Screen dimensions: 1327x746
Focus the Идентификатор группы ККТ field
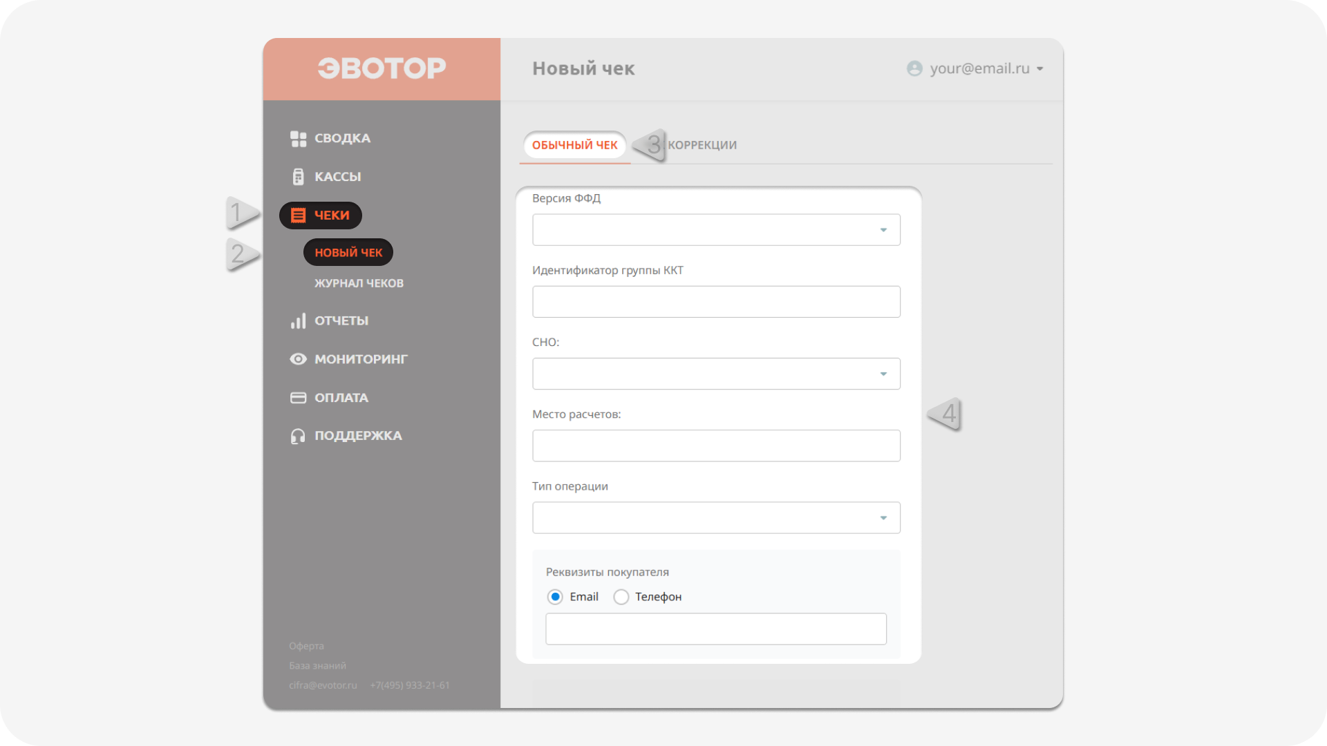click(716, 302)
